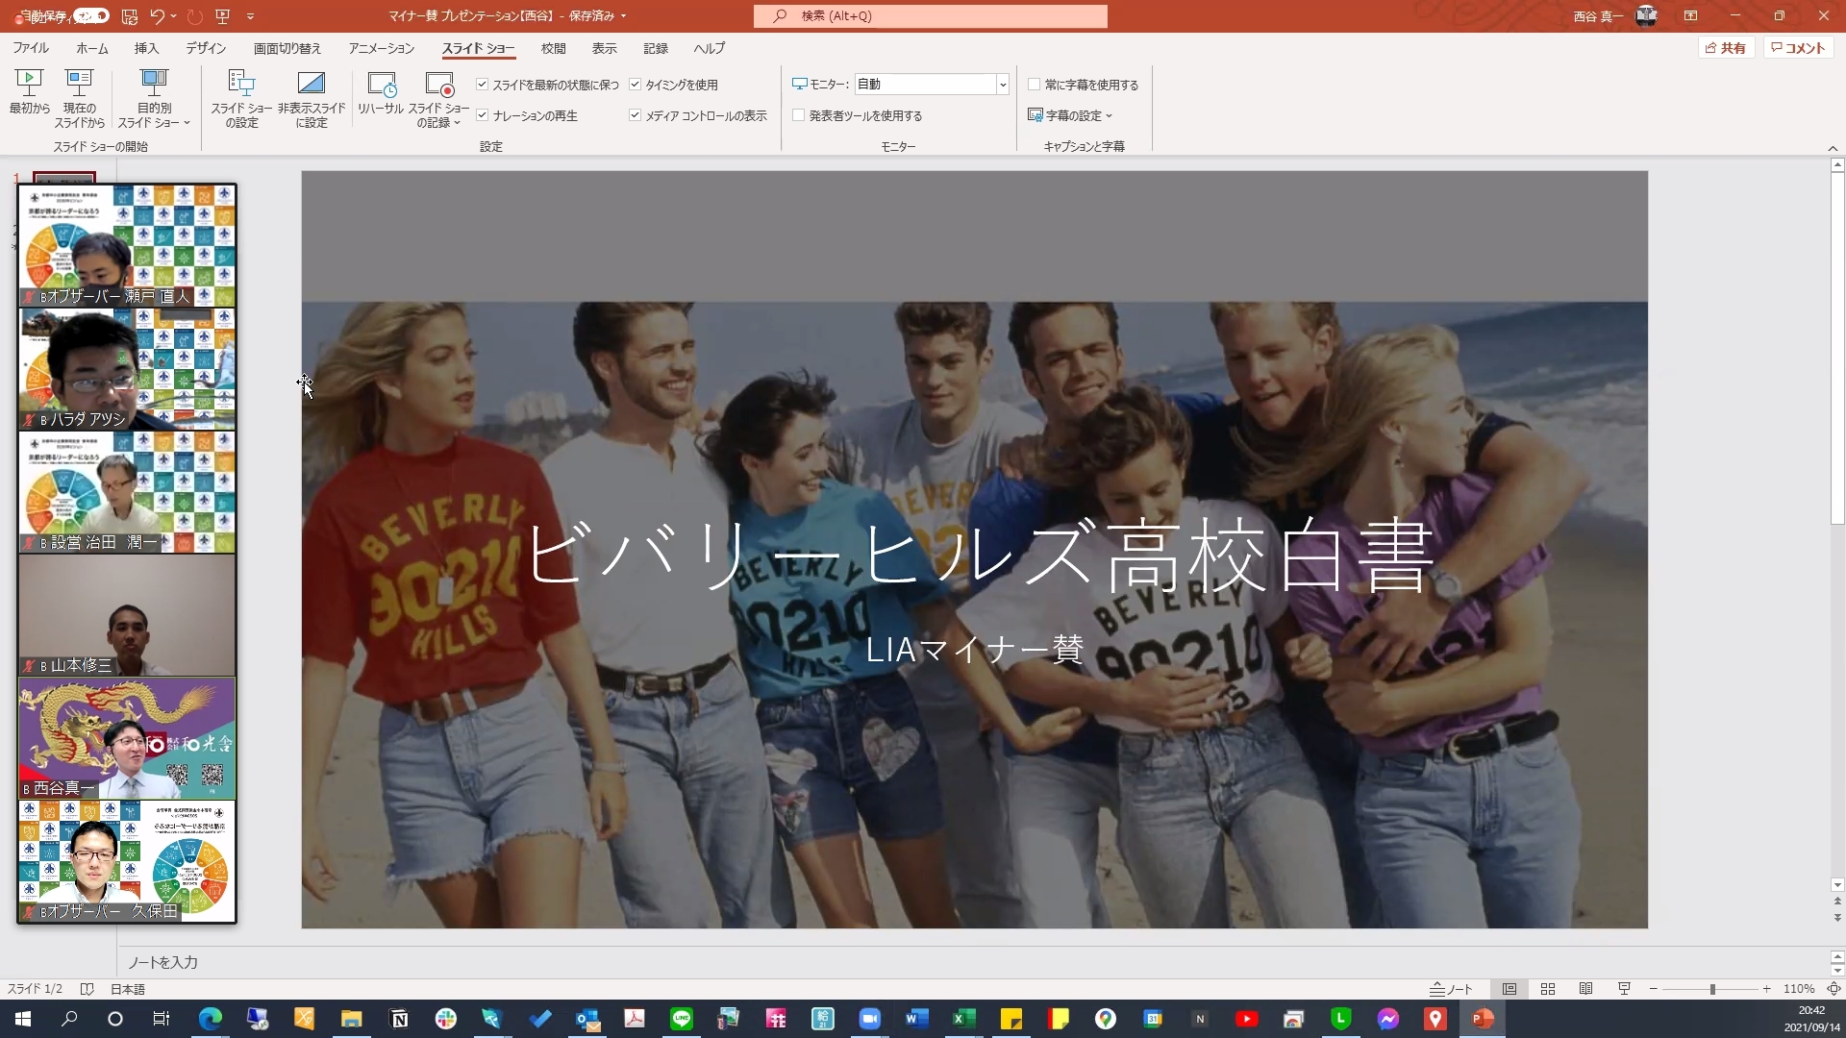The height and width of the screenshot is (1038, 1846).
Task: Open the 画面切り替え tab
Action: click(287, 48)
